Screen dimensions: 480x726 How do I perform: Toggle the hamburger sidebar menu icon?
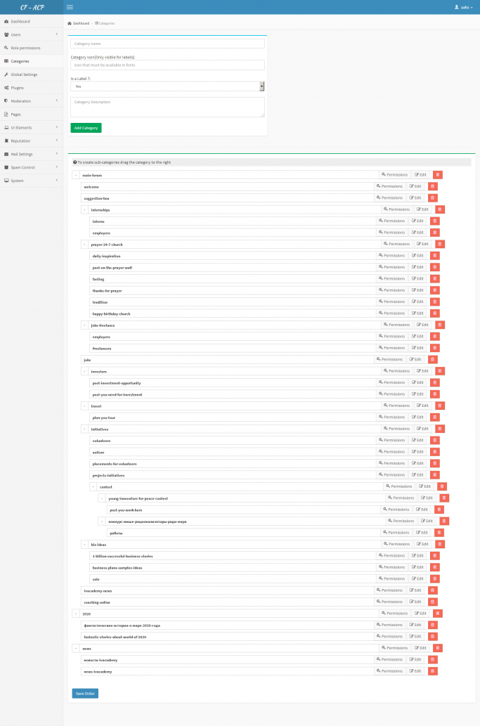[x=70, y=7]
